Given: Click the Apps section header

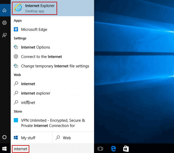Looking at the screenshot, I should point(18,21).
